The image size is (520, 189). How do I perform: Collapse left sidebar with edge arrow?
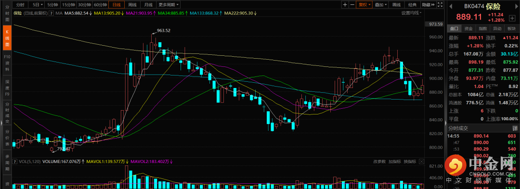tap(1, 123)
